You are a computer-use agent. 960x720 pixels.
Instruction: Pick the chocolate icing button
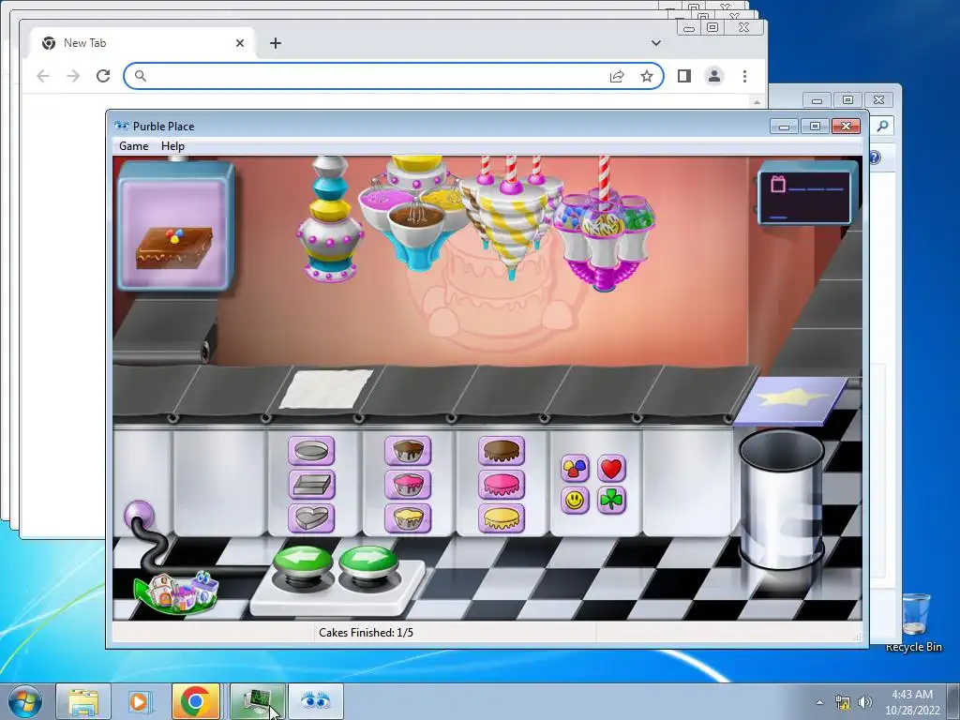[502, 451]
